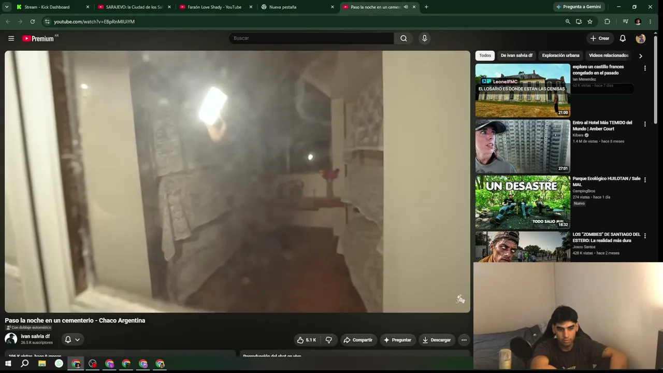Go to YouTube Premium home logo
663x373 pixels.
[x=38, y=38]
